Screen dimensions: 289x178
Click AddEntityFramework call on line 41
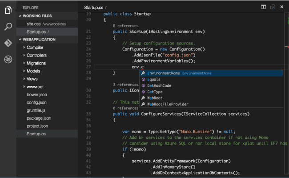tap(174, 161)
